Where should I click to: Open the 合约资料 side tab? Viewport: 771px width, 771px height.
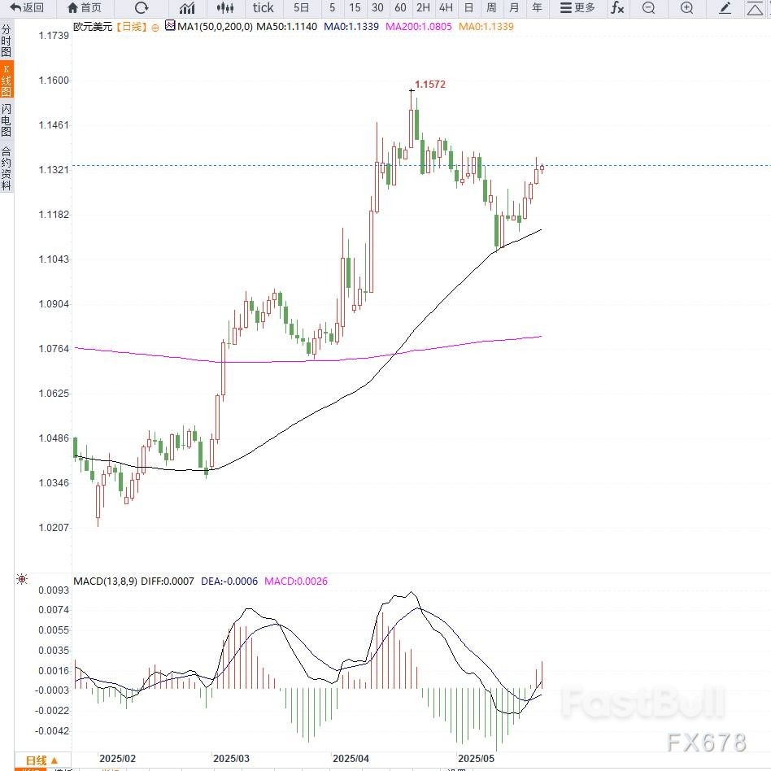pyautogui.click(x=7, y=168)
